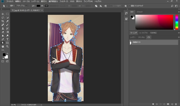Switch to the スウォッチ tab
This screenshot has width=180, height=106.
tap(139, 12)
